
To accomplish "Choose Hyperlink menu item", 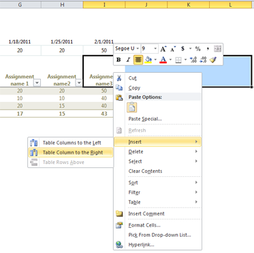I will click(157, 245).
